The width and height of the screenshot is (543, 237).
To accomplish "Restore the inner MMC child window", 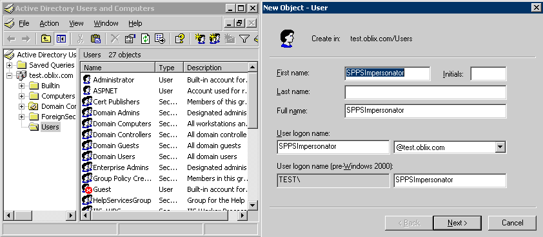I will (239, 23).
